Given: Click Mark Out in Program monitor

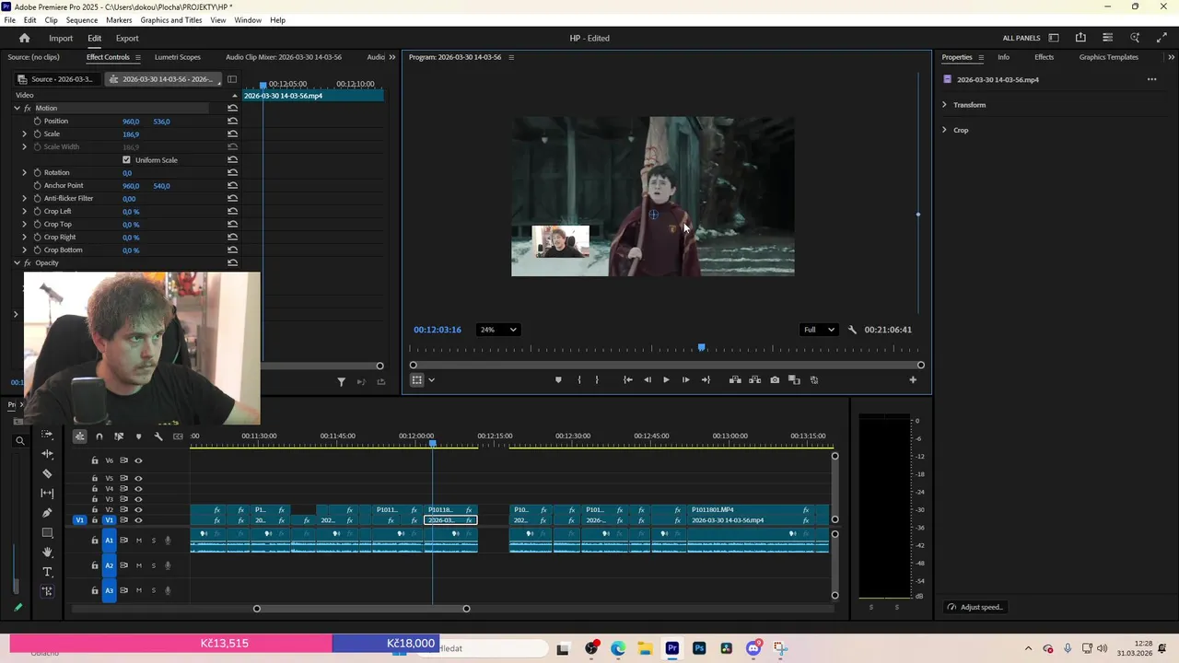Looking at the screenshot, I should coord(597,379).
